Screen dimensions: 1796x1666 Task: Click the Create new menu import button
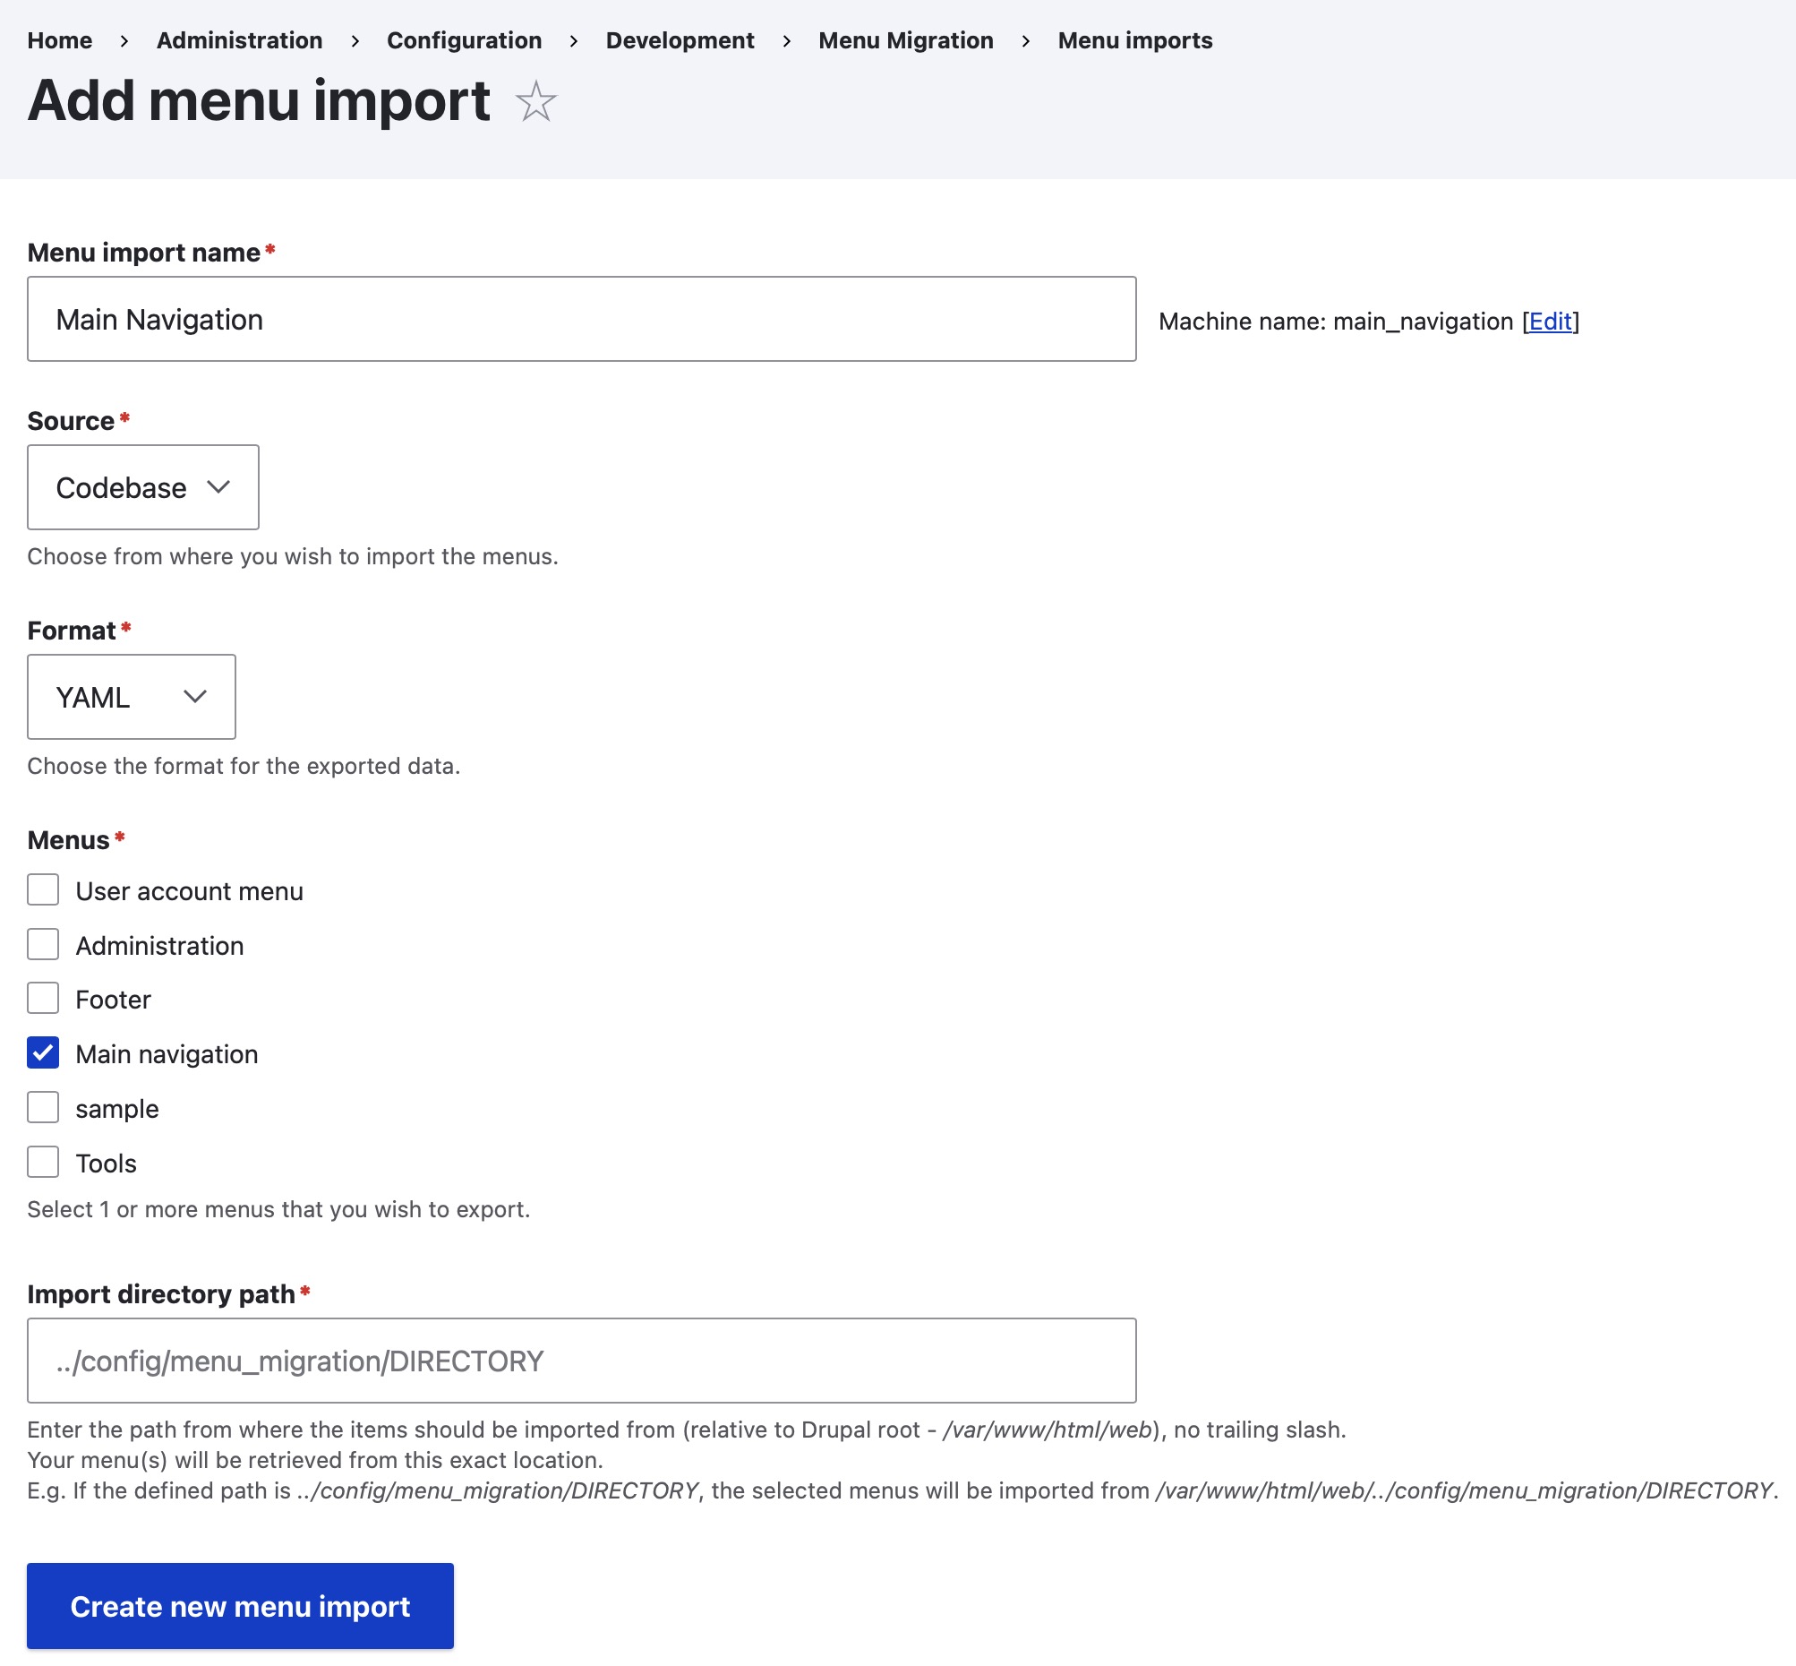(x=240, y=1606)
